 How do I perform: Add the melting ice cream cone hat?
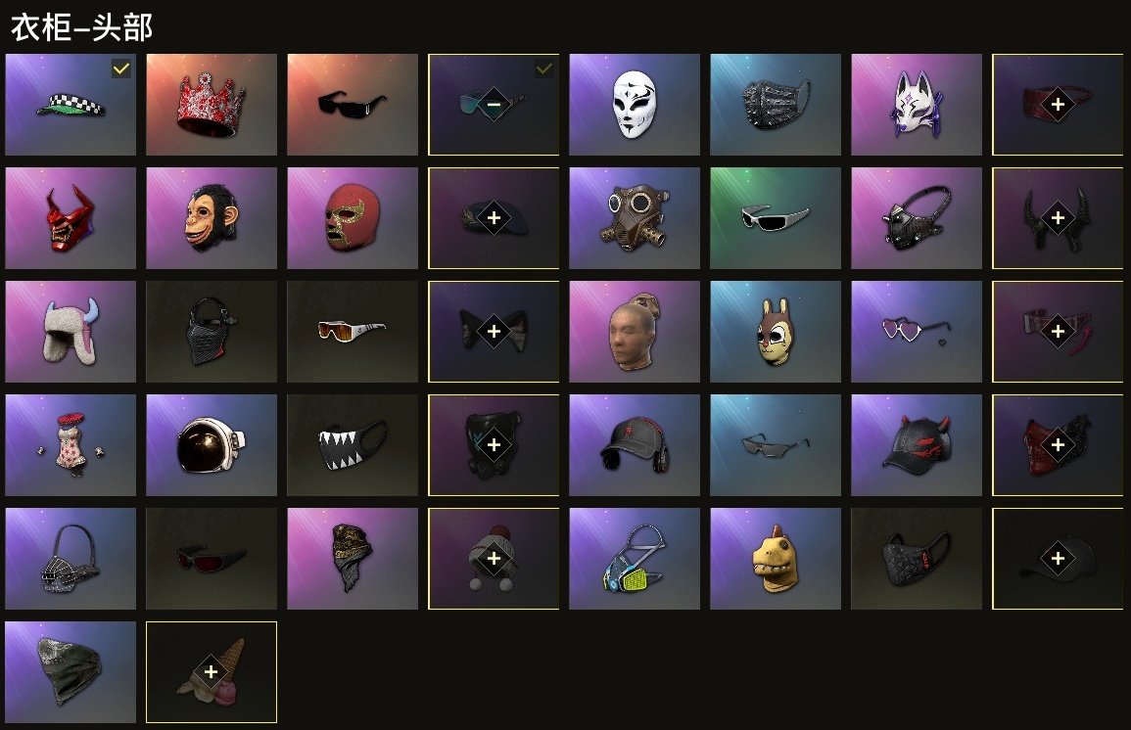(211, 671)
